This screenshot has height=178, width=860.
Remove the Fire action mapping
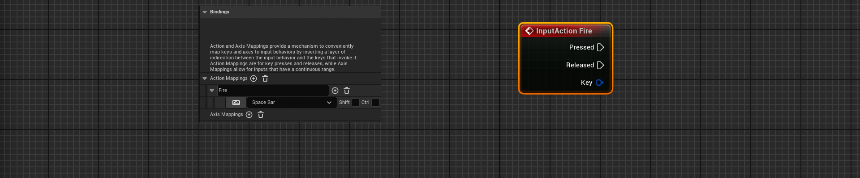click(347, 91)
